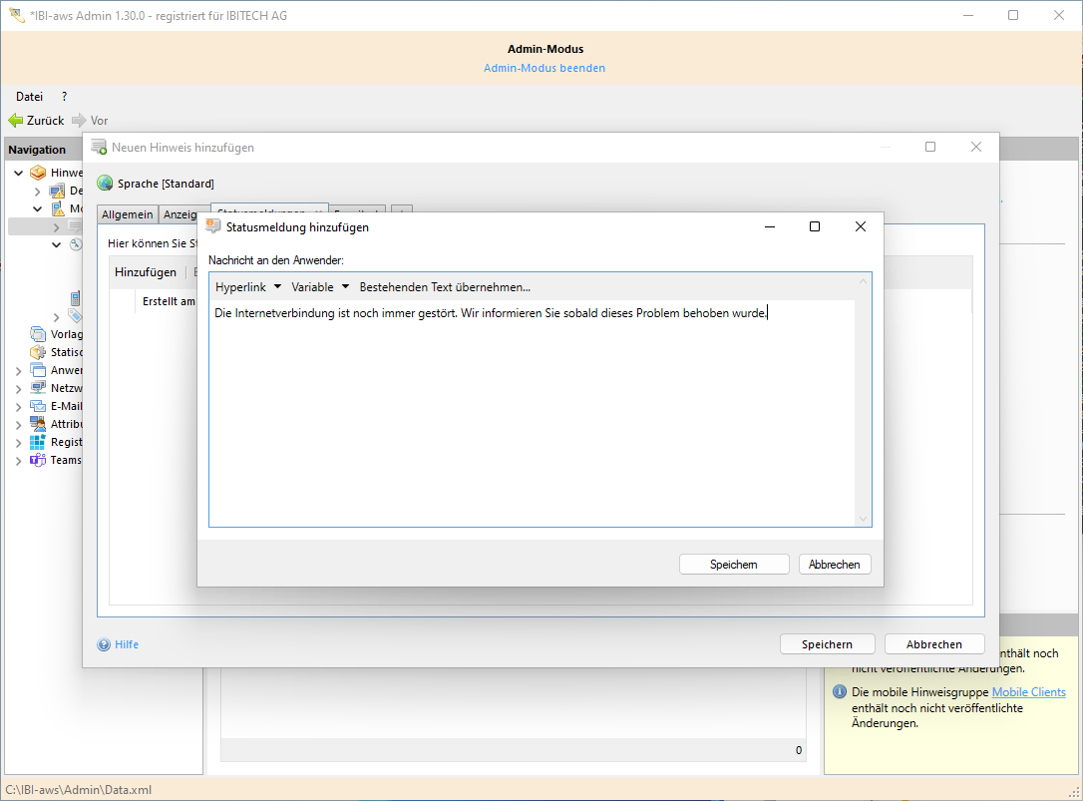Collapse the Hinweise root tree node
The width and height of the screenshot is (1083, 801).
[x=19, y=173]
